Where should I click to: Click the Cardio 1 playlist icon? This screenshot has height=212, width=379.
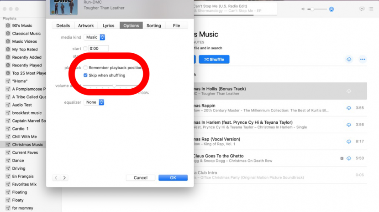pyautogui.click(x=8, y=129)
